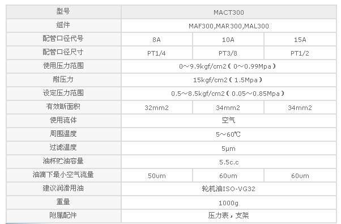Select the 5~60℃ ambient temperature cell

(x=229, y=134)
